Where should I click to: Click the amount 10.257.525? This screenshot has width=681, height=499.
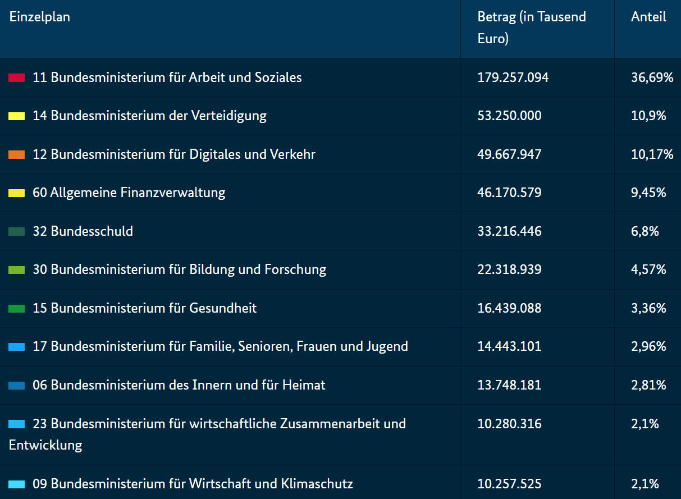pyautogui.click(x=510, y=483)
